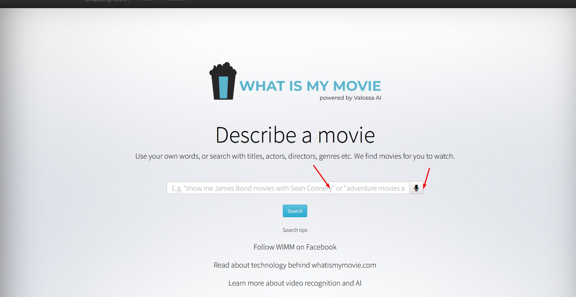Click the whatismymovie? brand in navbar
Image resolution: width=576 pixels, height=297 pixels.
[107, 1]
